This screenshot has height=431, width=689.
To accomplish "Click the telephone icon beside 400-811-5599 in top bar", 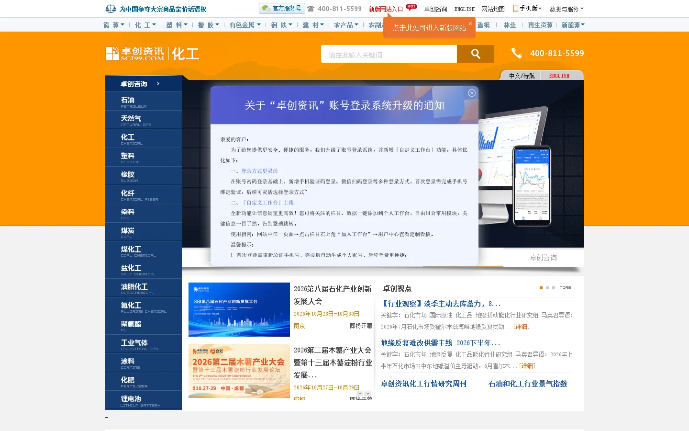I will 311,9.
